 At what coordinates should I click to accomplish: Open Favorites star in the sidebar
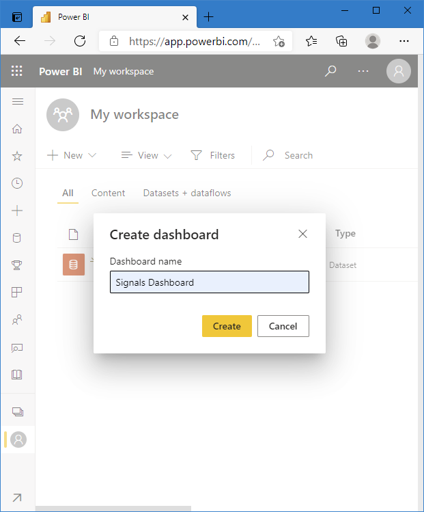(17, 156)
